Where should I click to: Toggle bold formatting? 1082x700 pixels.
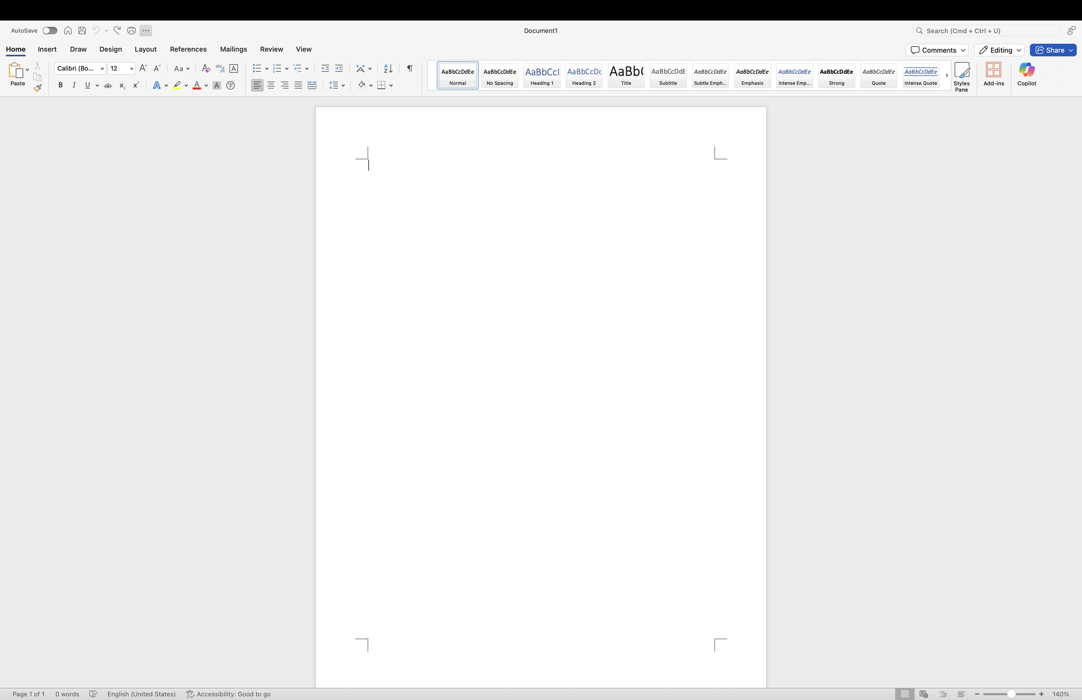click(x=61, y=85)
